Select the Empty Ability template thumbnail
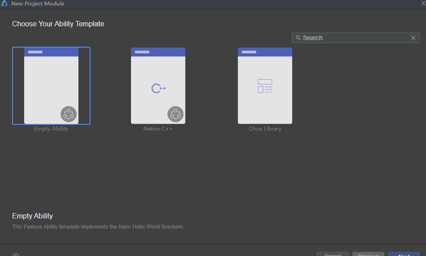Screen dimensions: 426x256 pyautogui.click(x=51, y=86)
